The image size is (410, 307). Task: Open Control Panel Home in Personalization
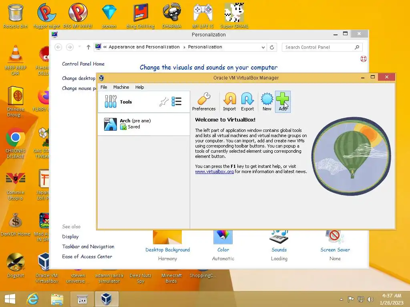tap(83, 64)
